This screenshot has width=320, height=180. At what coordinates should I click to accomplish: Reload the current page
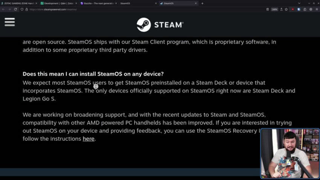point(15,9)
